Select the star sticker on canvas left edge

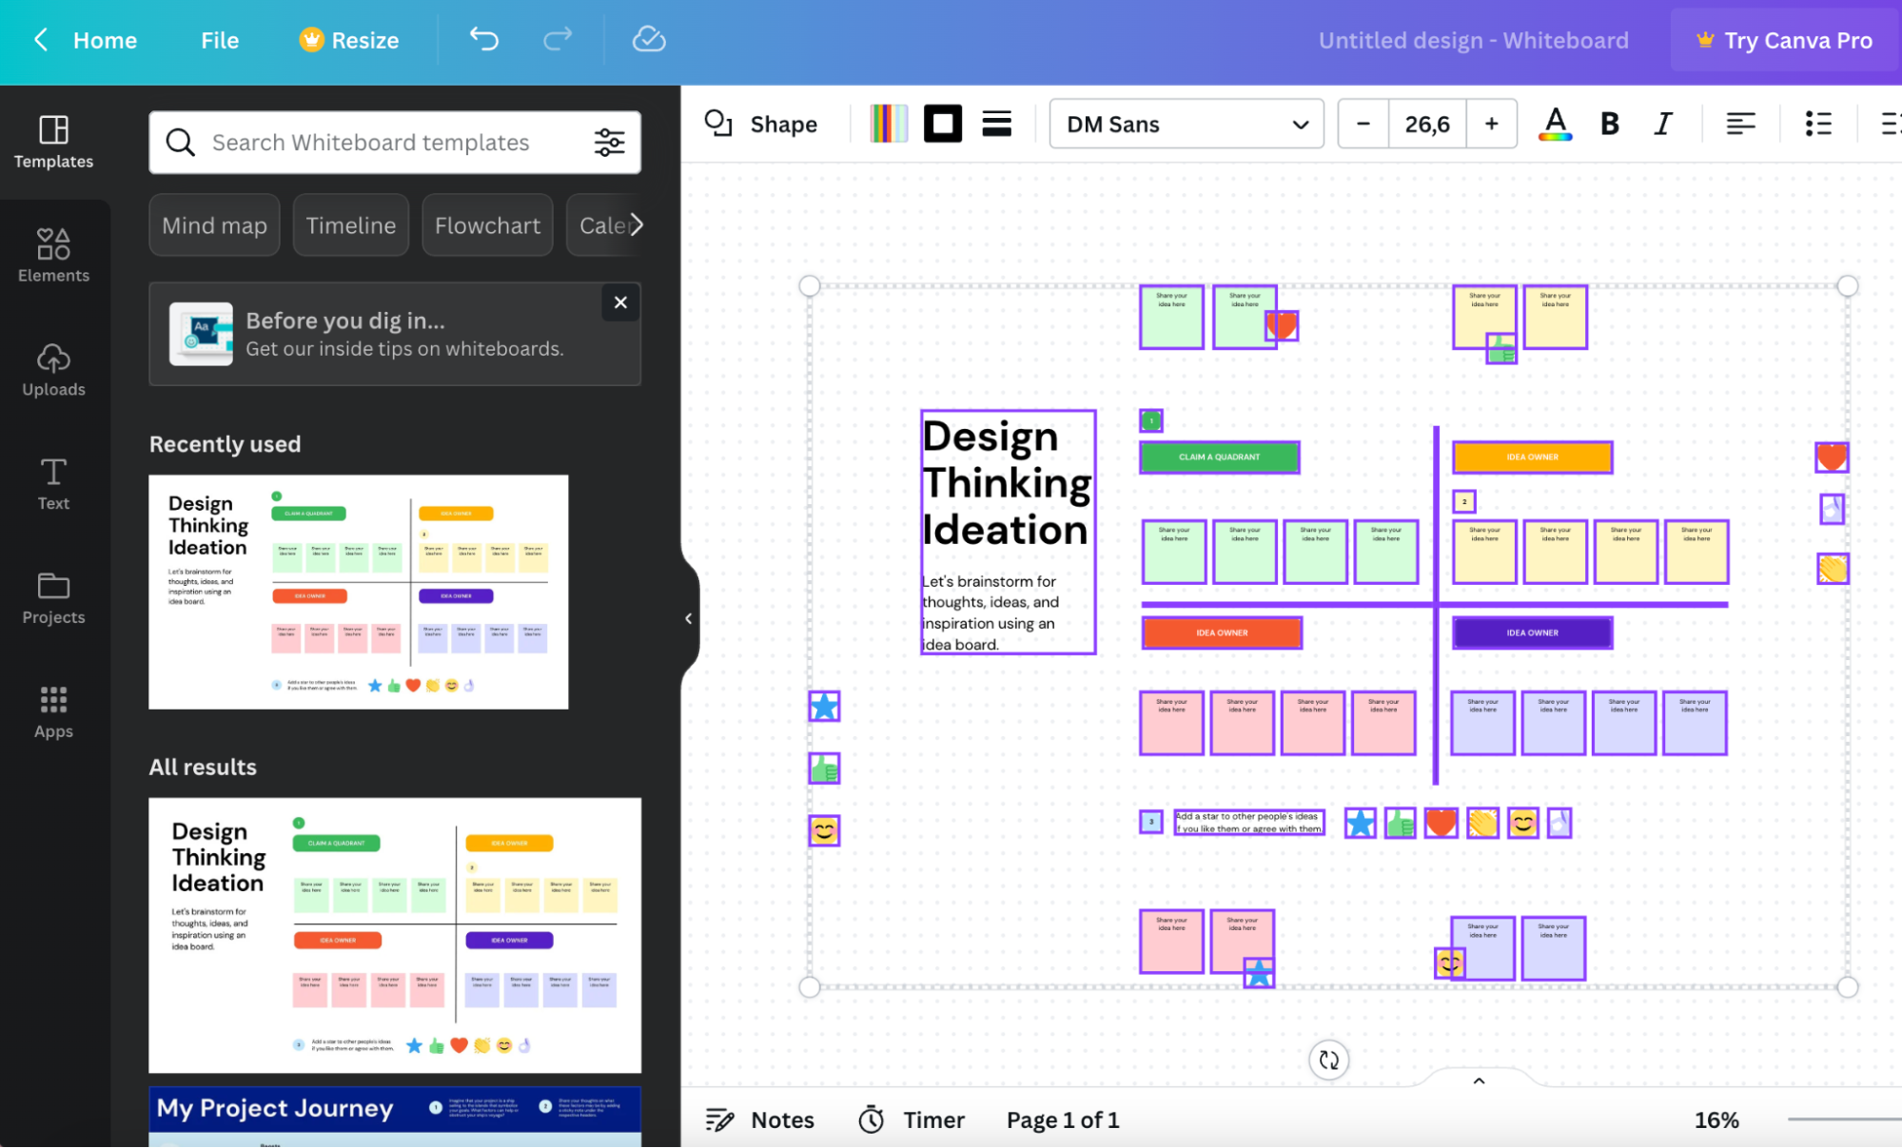(x=824, y=707)
